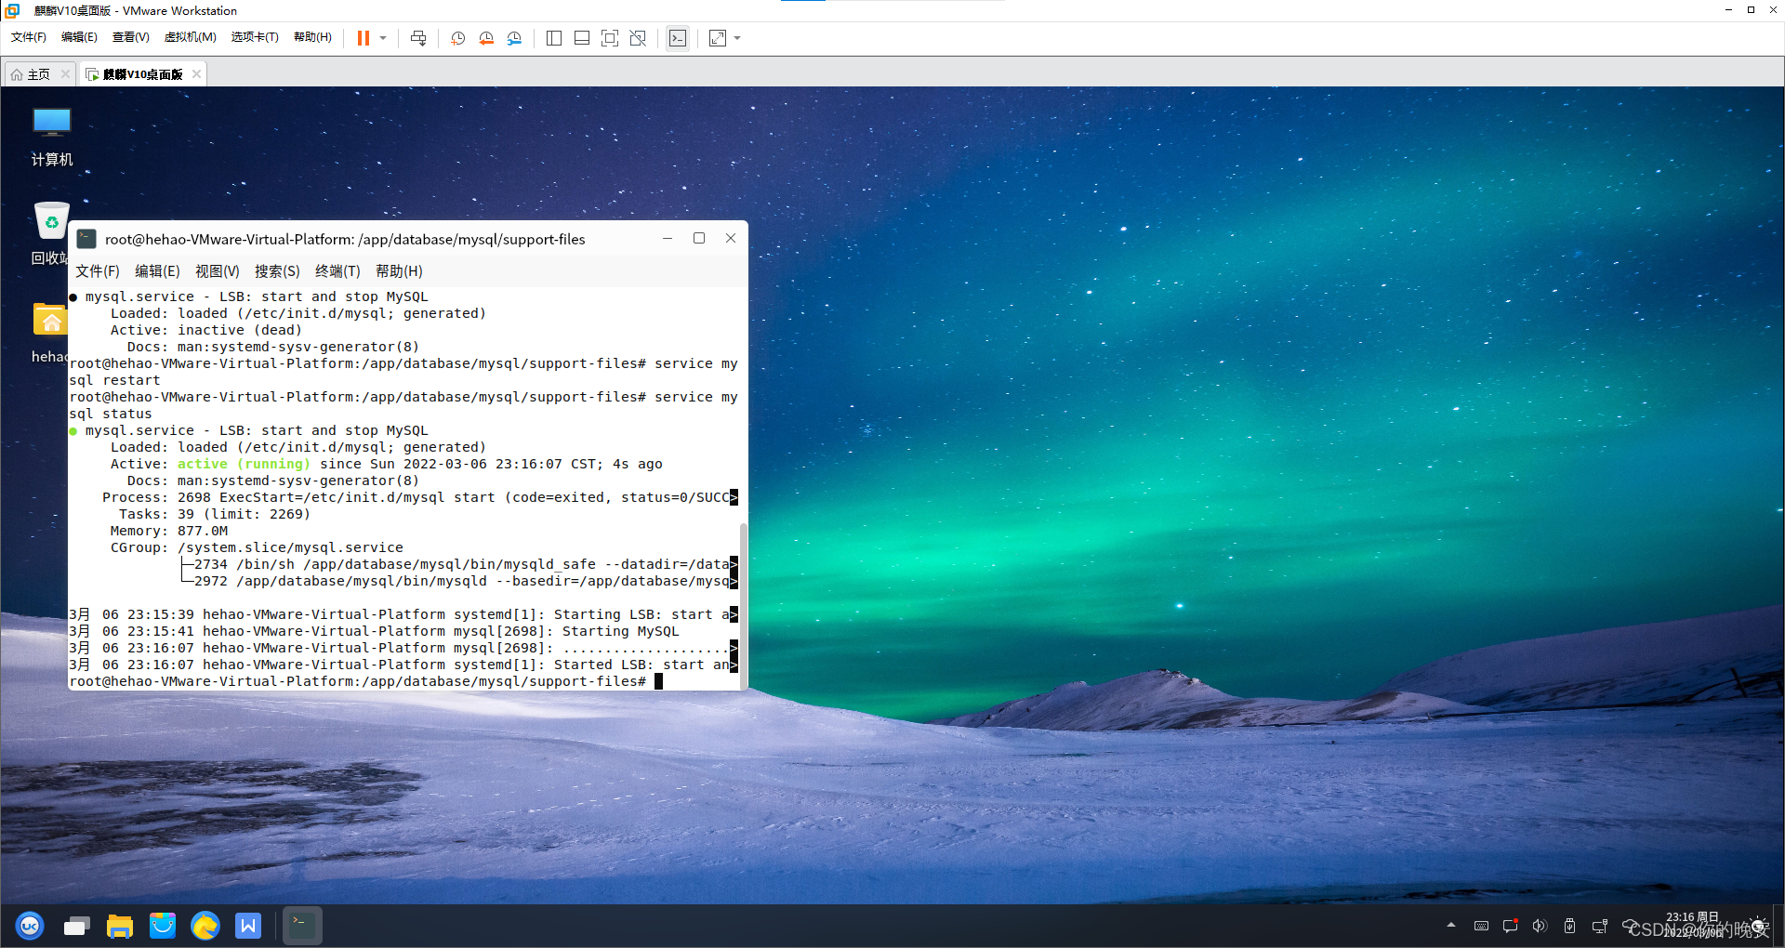The height and width of the screenshot is (948, 1785).
Task: Click the 'Tasks: 39 (limit: 2269)' line
Action: 215,514
